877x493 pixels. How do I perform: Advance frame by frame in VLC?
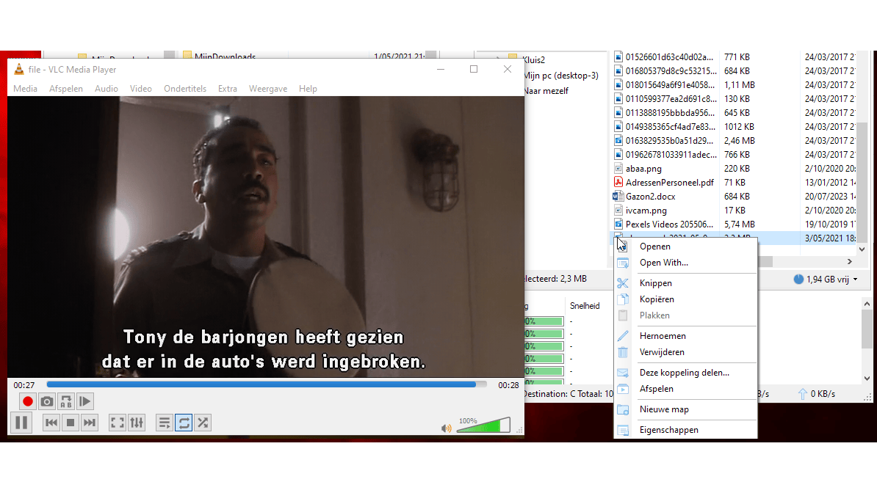(85, 401)
